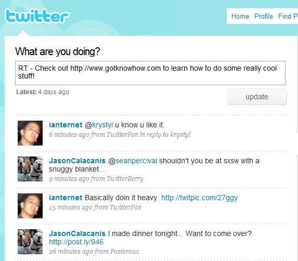Focus the What are you doing text box
This screenshot has width=298, height=261.
click(x=150, y=73)
